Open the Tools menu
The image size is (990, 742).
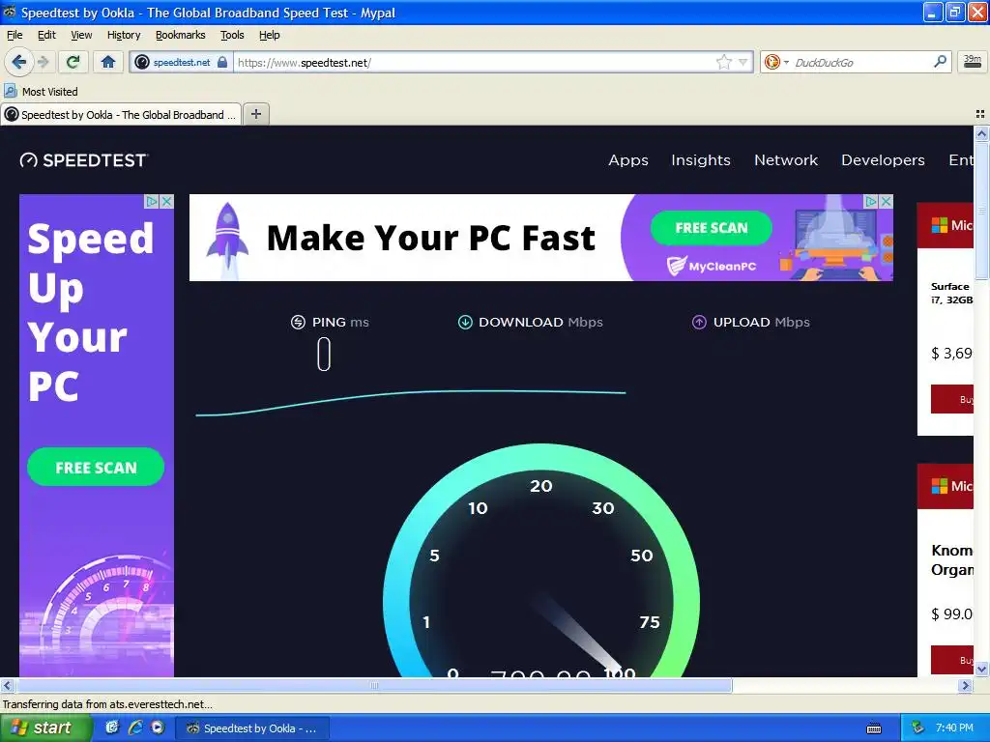[232, 35]
